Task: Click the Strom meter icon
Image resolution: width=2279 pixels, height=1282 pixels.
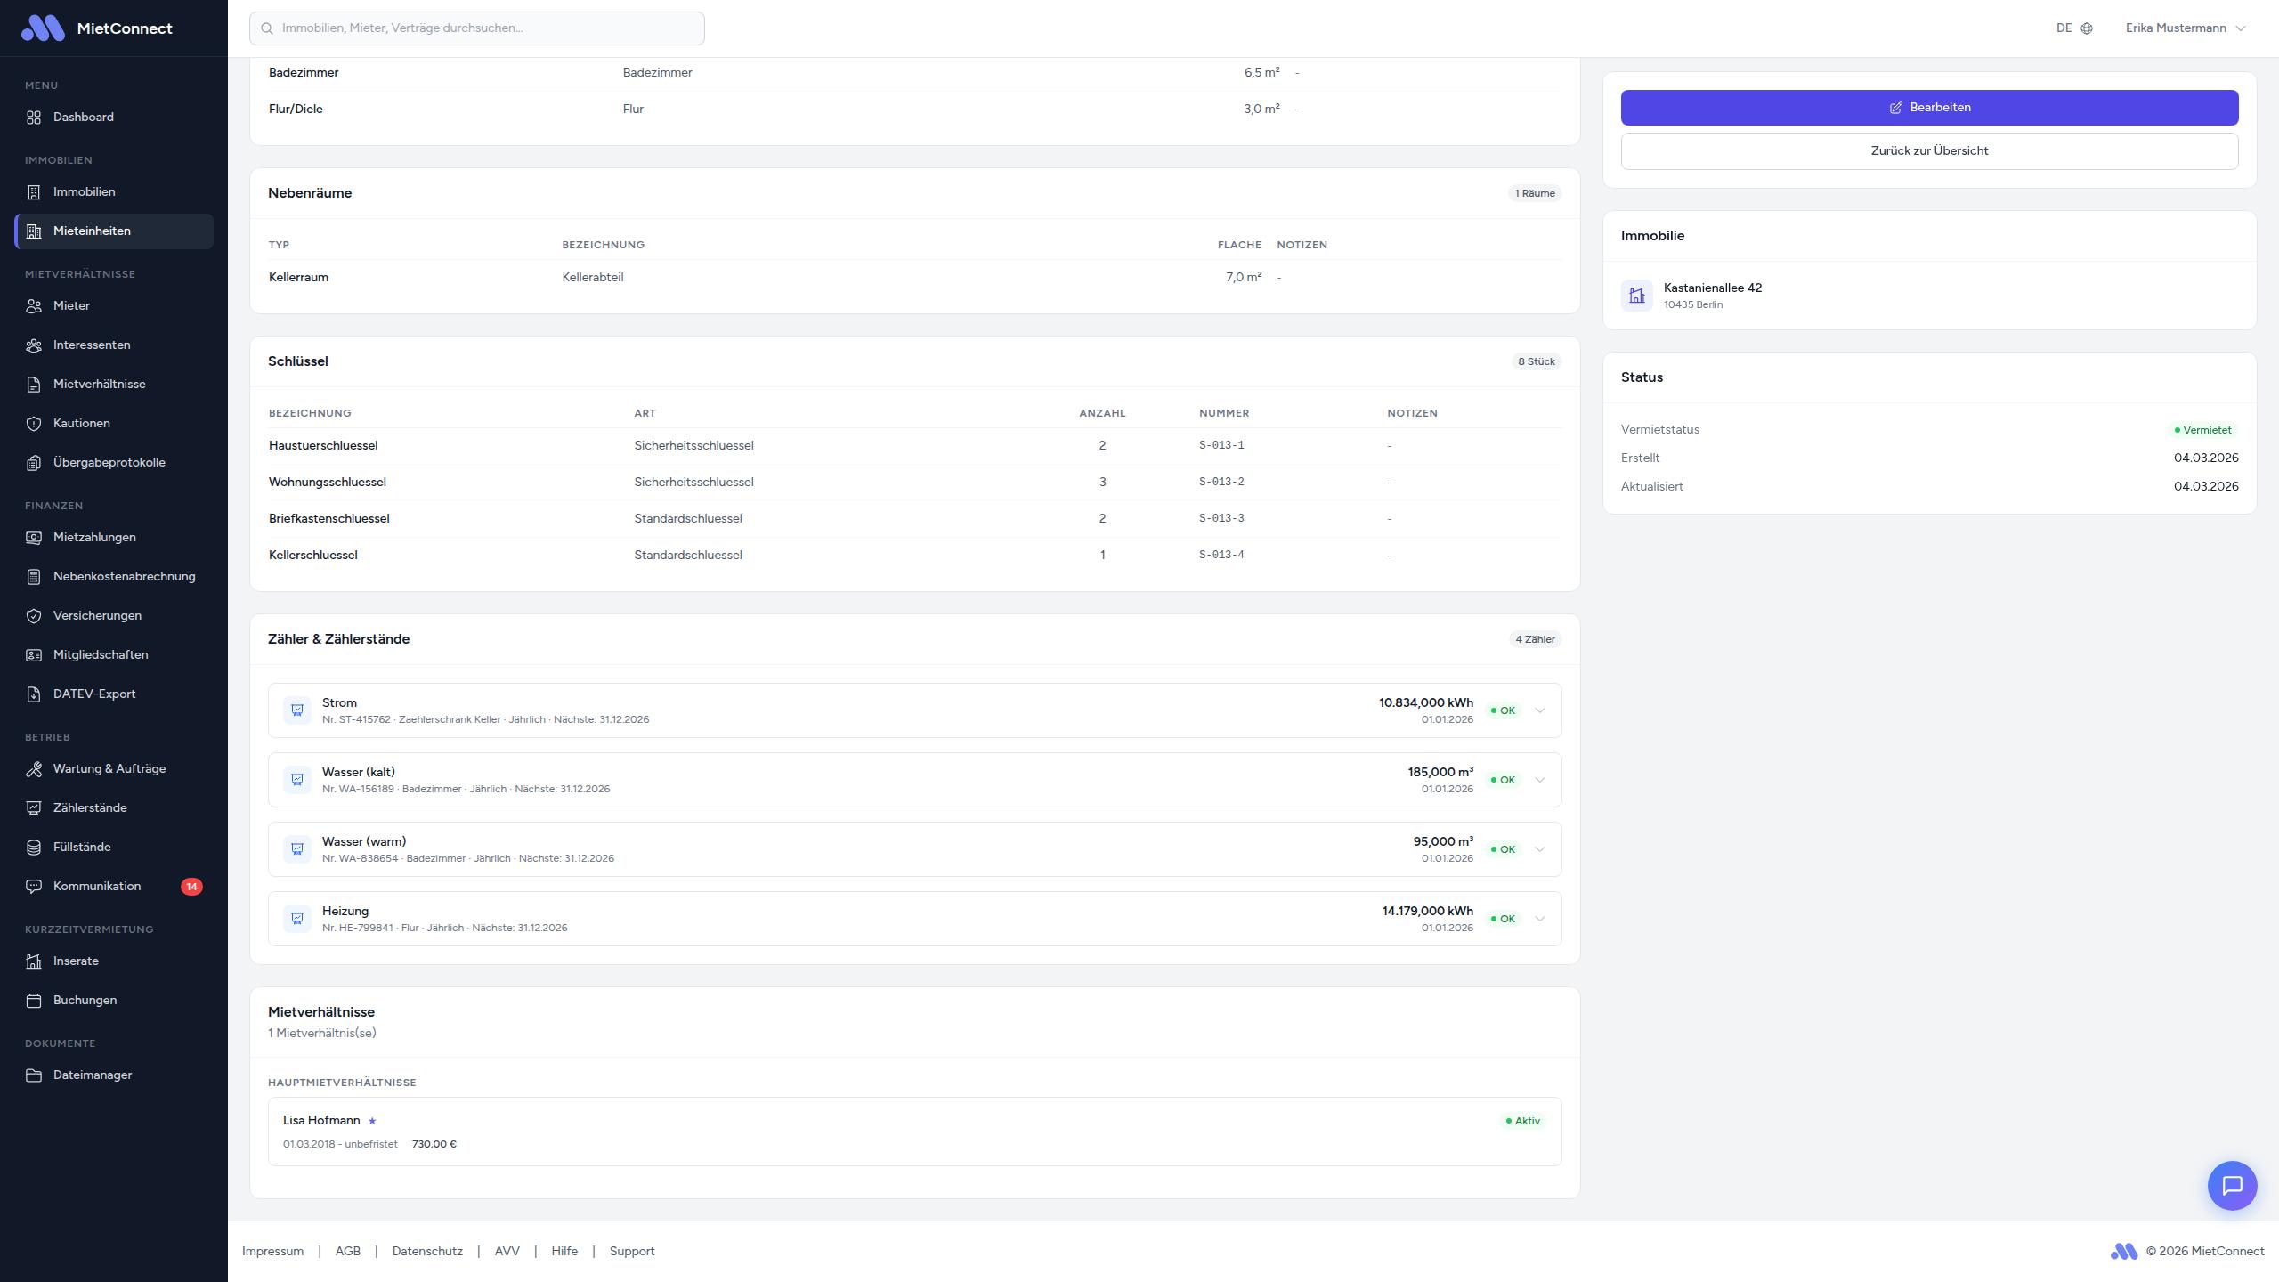Action: click(297, 710)
